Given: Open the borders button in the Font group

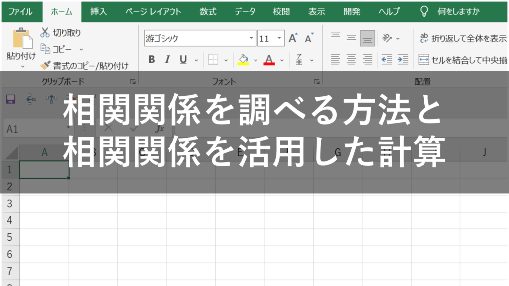Looking at the screenshot, I should [213, 60].
